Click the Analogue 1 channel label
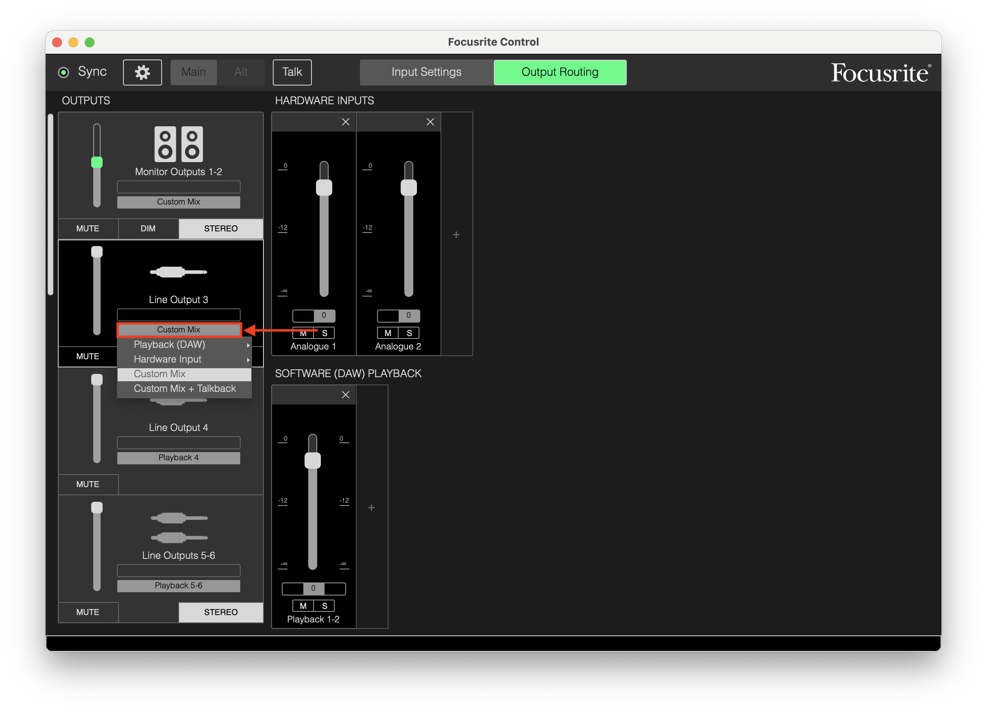Image resolution: width=987 pixels, height=712 pixels. [314, 346]
